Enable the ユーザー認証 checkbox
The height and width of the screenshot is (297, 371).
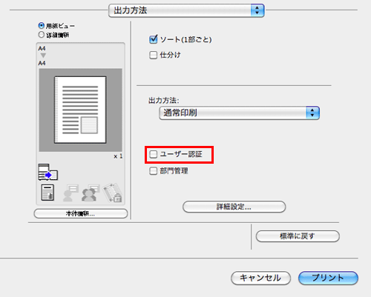154,154
